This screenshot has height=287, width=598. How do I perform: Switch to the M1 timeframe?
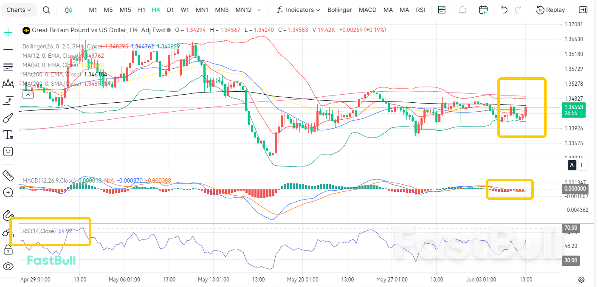tap(93, 10)
